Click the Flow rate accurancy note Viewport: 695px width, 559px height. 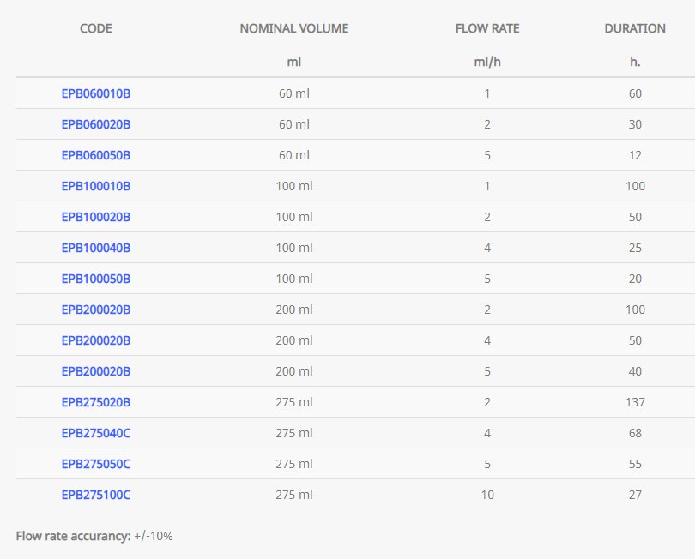[x=94, y=536]
